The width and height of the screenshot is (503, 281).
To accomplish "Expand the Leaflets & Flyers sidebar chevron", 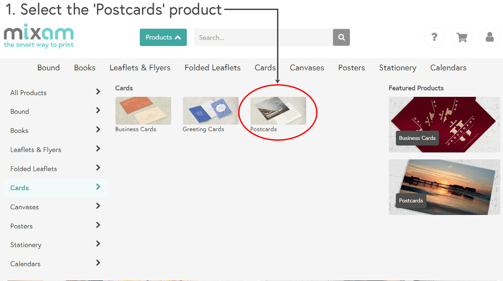I will point(98,149).
